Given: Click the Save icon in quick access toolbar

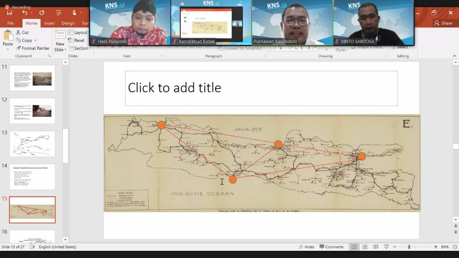Looking at the screenshot, I should [x=9, y=13].
